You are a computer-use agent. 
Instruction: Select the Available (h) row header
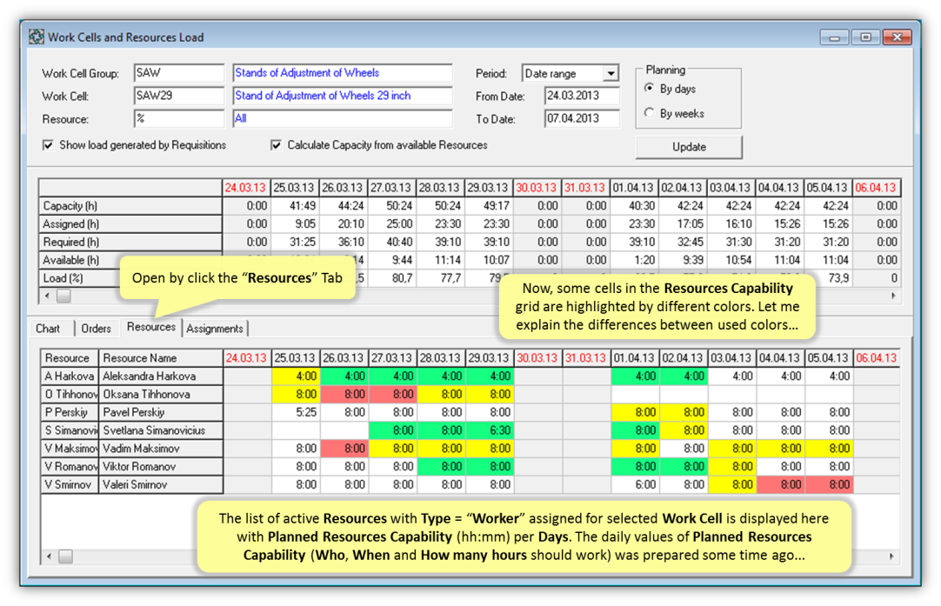pos(130,260)
